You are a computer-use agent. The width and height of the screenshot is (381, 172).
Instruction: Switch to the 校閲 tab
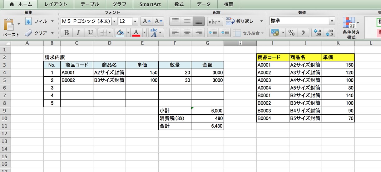tap(229, 4)
